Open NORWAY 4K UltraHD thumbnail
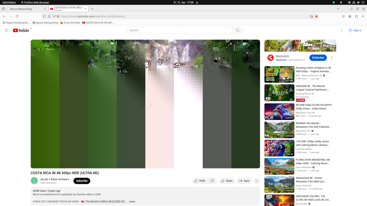 (x=280, y=130)
